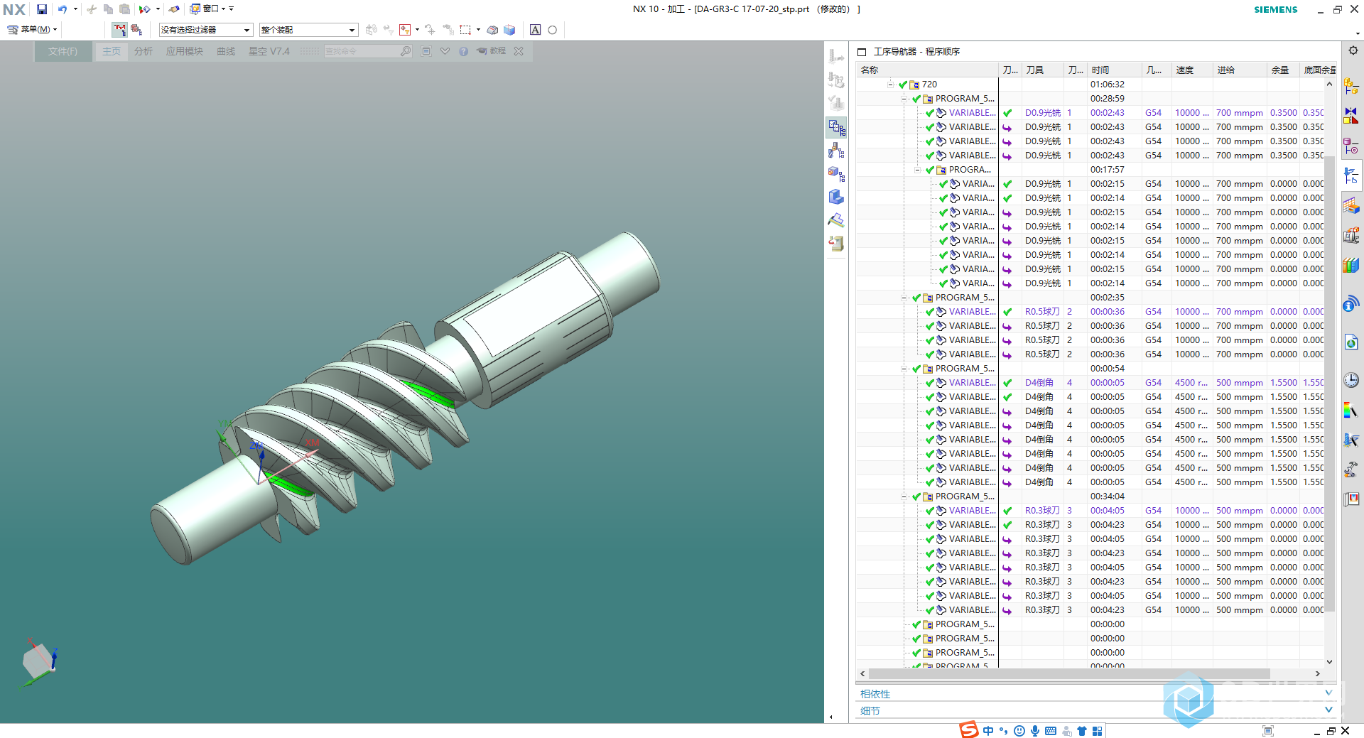Screen dimensions: 1364x738
Task: Open the 菜单(M) menu
Action: pos(32,30)
